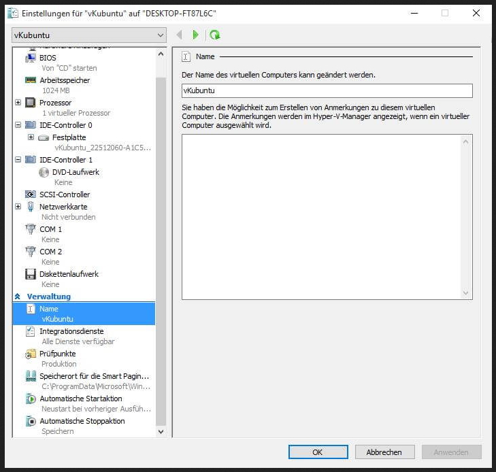Click the grey back arrow in toolbar
The width and height of the screenshot is (496, 472).
coord(180,35)
